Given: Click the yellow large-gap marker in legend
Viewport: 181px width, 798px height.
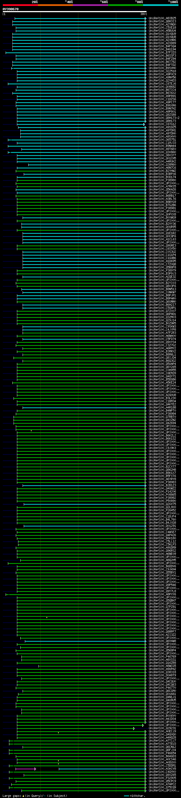Looking at the screenshot, I should [x=23, y=795].
